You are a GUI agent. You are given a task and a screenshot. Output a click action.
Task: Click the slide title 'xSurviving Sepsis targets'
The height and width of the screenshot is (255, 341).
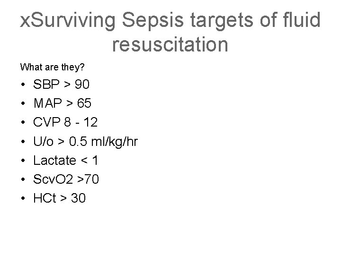tap(170, 32)
